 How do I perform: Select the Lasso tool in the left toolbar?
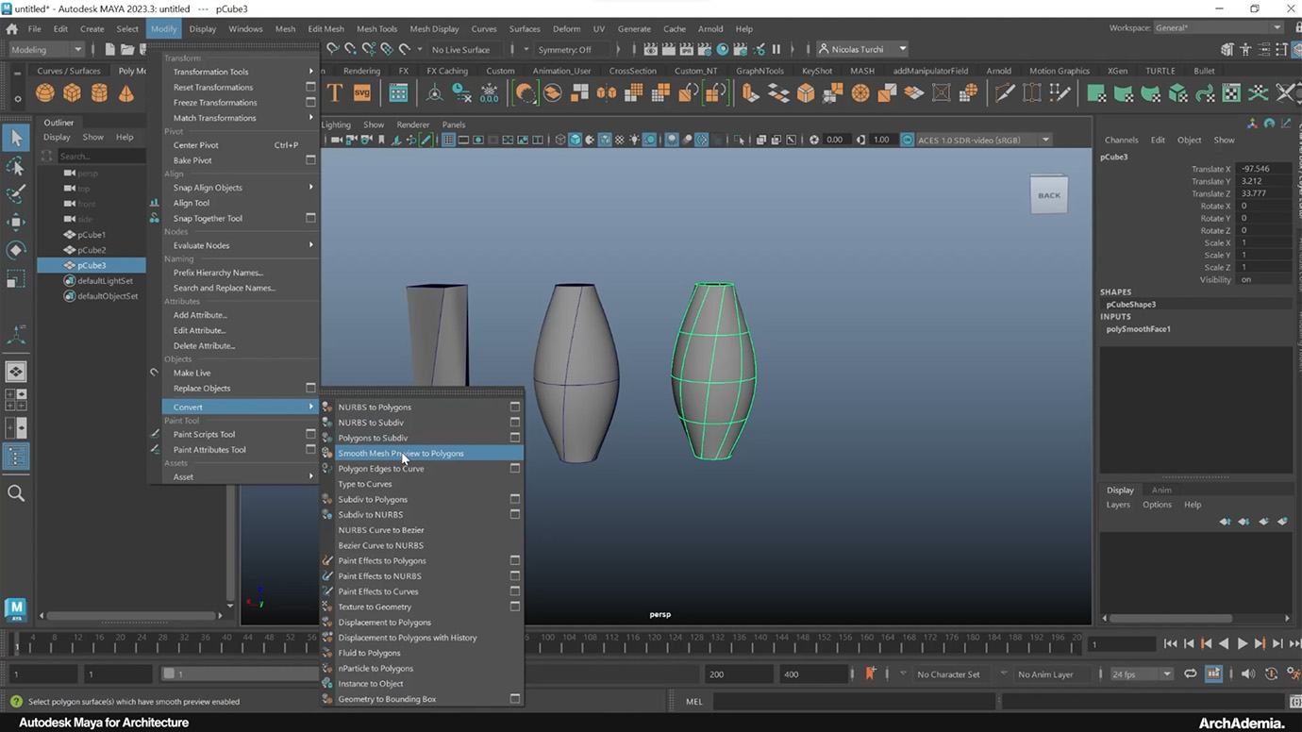(15, 167)
